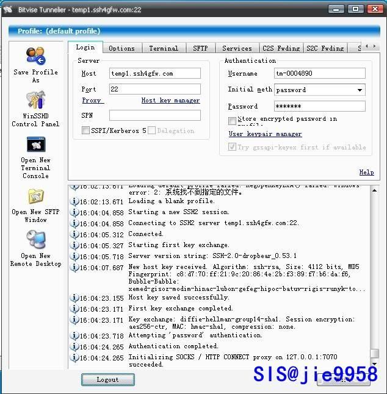This screenshot has height=394, width=387.
Task: Click info icon beside 'Starting first key exchange'
Action: pos(74,245)
